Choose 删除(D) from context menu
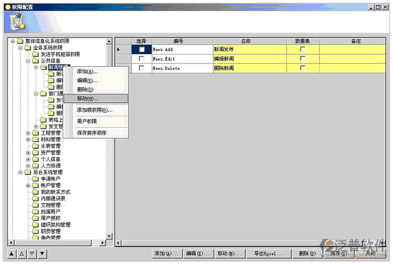 click(96, 89)
